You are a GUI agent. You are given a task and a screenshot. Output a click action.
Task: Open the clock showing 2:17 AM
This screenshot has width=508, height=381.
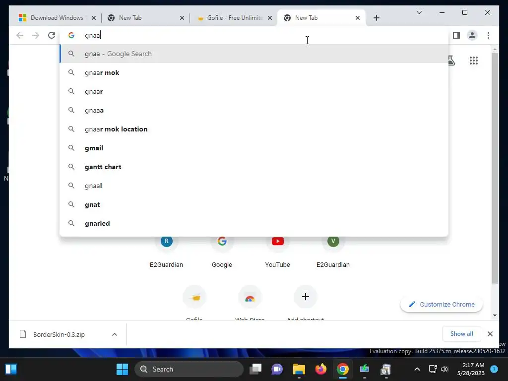coord(471,369)
